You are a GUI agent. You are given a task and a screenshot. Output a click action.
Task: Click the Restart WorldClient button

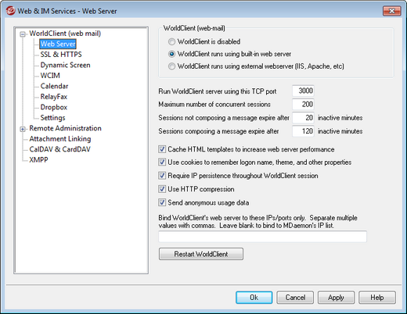coord(201,254)
